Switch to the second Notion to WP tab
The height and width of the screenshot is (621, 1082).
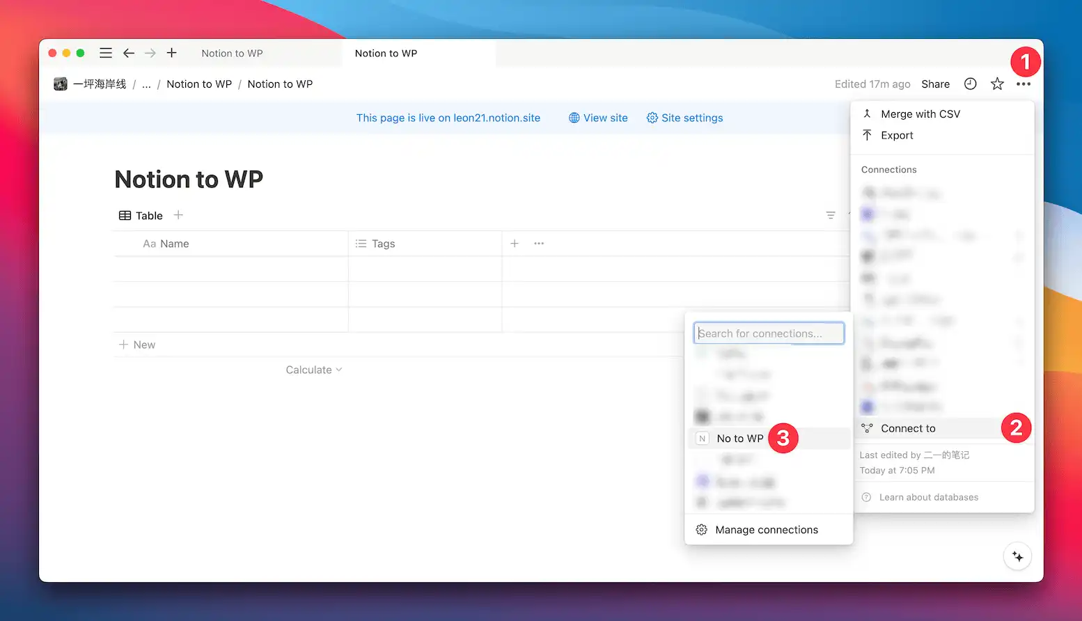click(386, 54)
